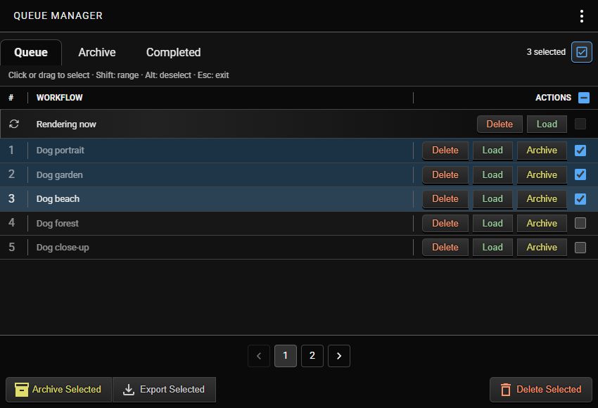Load the Dog garden workflow

click(492, 175)
